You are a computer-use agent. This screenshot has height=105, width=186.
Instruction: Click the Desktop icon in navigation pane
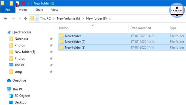tap(11, 102)
